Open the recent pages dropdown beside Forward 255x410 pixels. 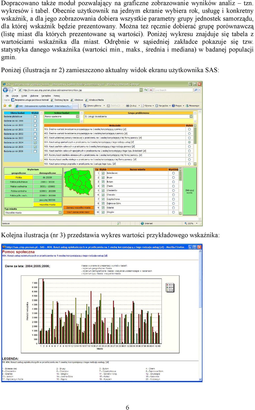coord(15,90)
